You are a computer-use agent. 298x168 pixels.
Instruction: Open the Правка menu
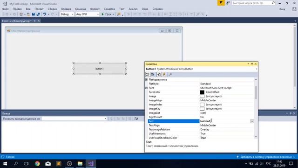point(17,9)
